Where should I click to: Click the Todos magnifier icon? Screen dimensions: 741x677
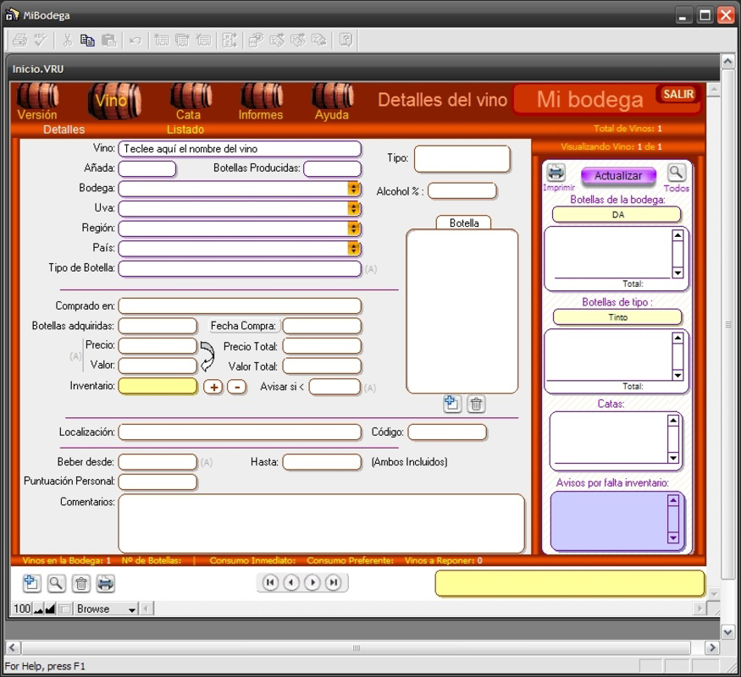[x=676, y=173]
